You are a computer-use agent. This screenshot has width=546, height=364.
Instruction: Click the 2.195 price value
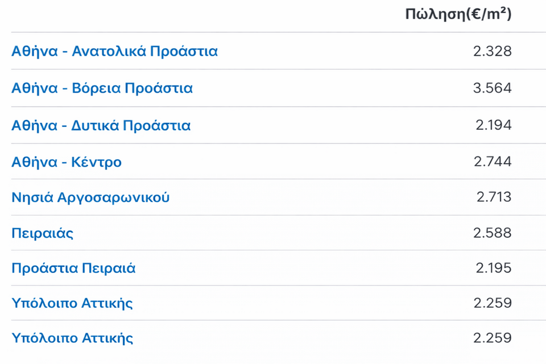pos(493,268)
